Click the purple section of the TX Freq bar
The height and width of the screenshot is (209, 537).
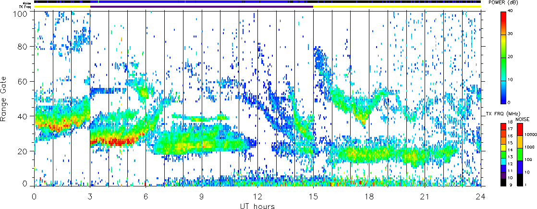[202, 7]
